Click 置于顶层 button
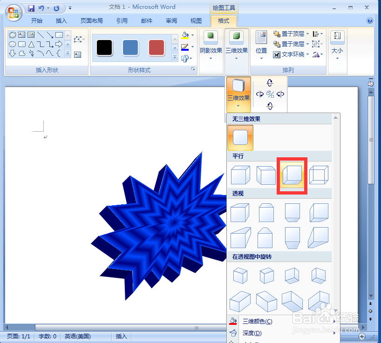Screen dimensions: 381x343 pyautogui.click(x=290, y=34)
